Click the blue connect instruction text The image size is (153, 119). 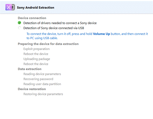click(x=87, y=36)
